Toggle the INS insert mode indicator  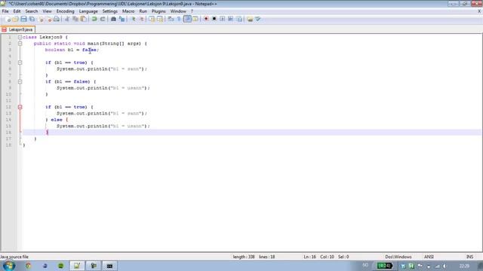(469, 257)
